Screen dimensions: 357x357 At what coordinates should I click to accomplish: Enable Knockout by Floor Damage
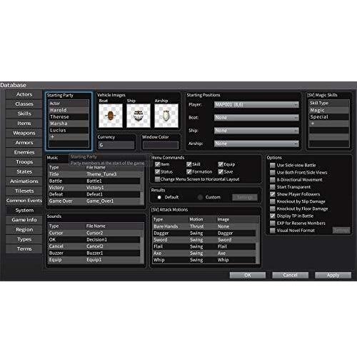pos(273,208)
